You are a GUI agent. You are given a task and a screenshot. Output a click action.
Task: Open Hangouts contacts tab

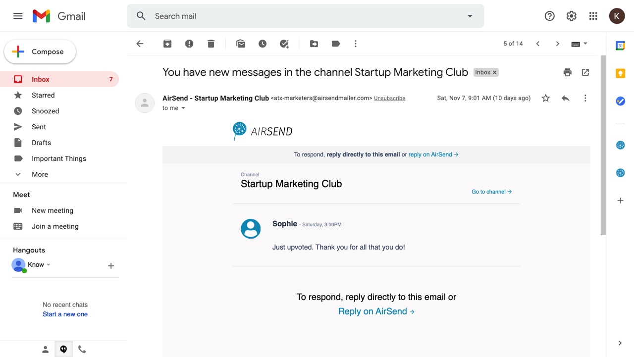coord(45,349)
